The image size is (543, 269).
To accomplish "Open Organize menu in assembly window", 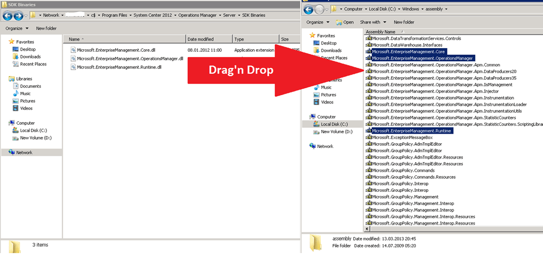I will coord(318,22).
